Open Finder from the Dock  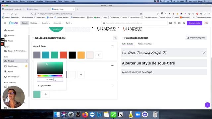[57, 115]
